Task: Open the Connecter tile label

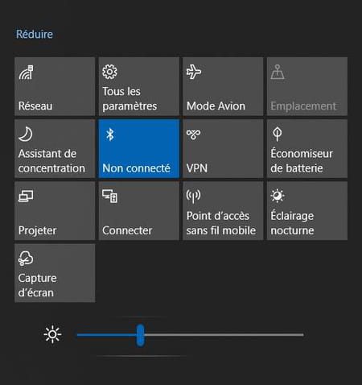Action: point(127,230)
